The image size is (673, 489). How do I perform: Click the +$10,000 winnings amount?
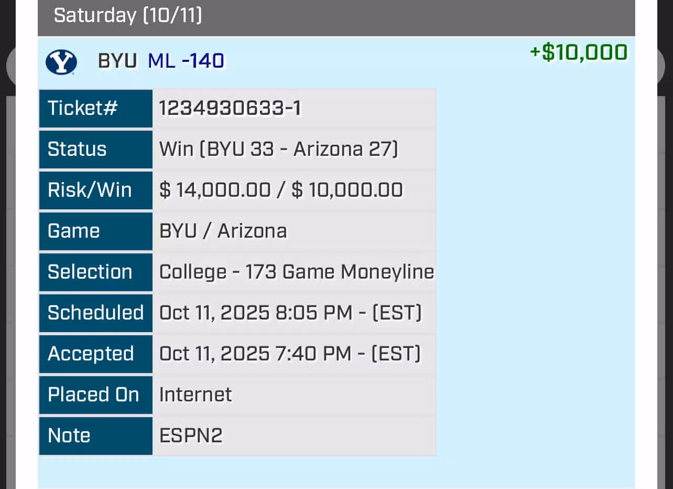[579, 53]
